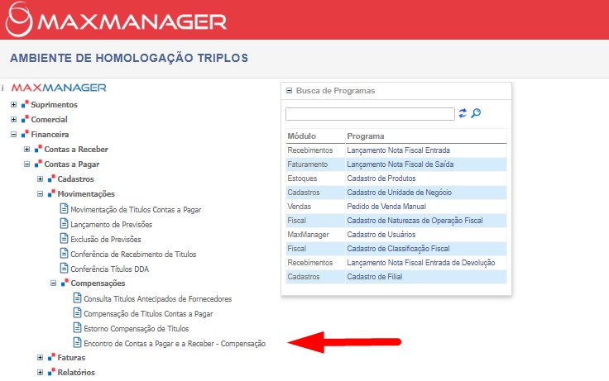Open Movimentação de Titulos Contas a Pagar
Screen dimensions: 609x381
point(136,210)
